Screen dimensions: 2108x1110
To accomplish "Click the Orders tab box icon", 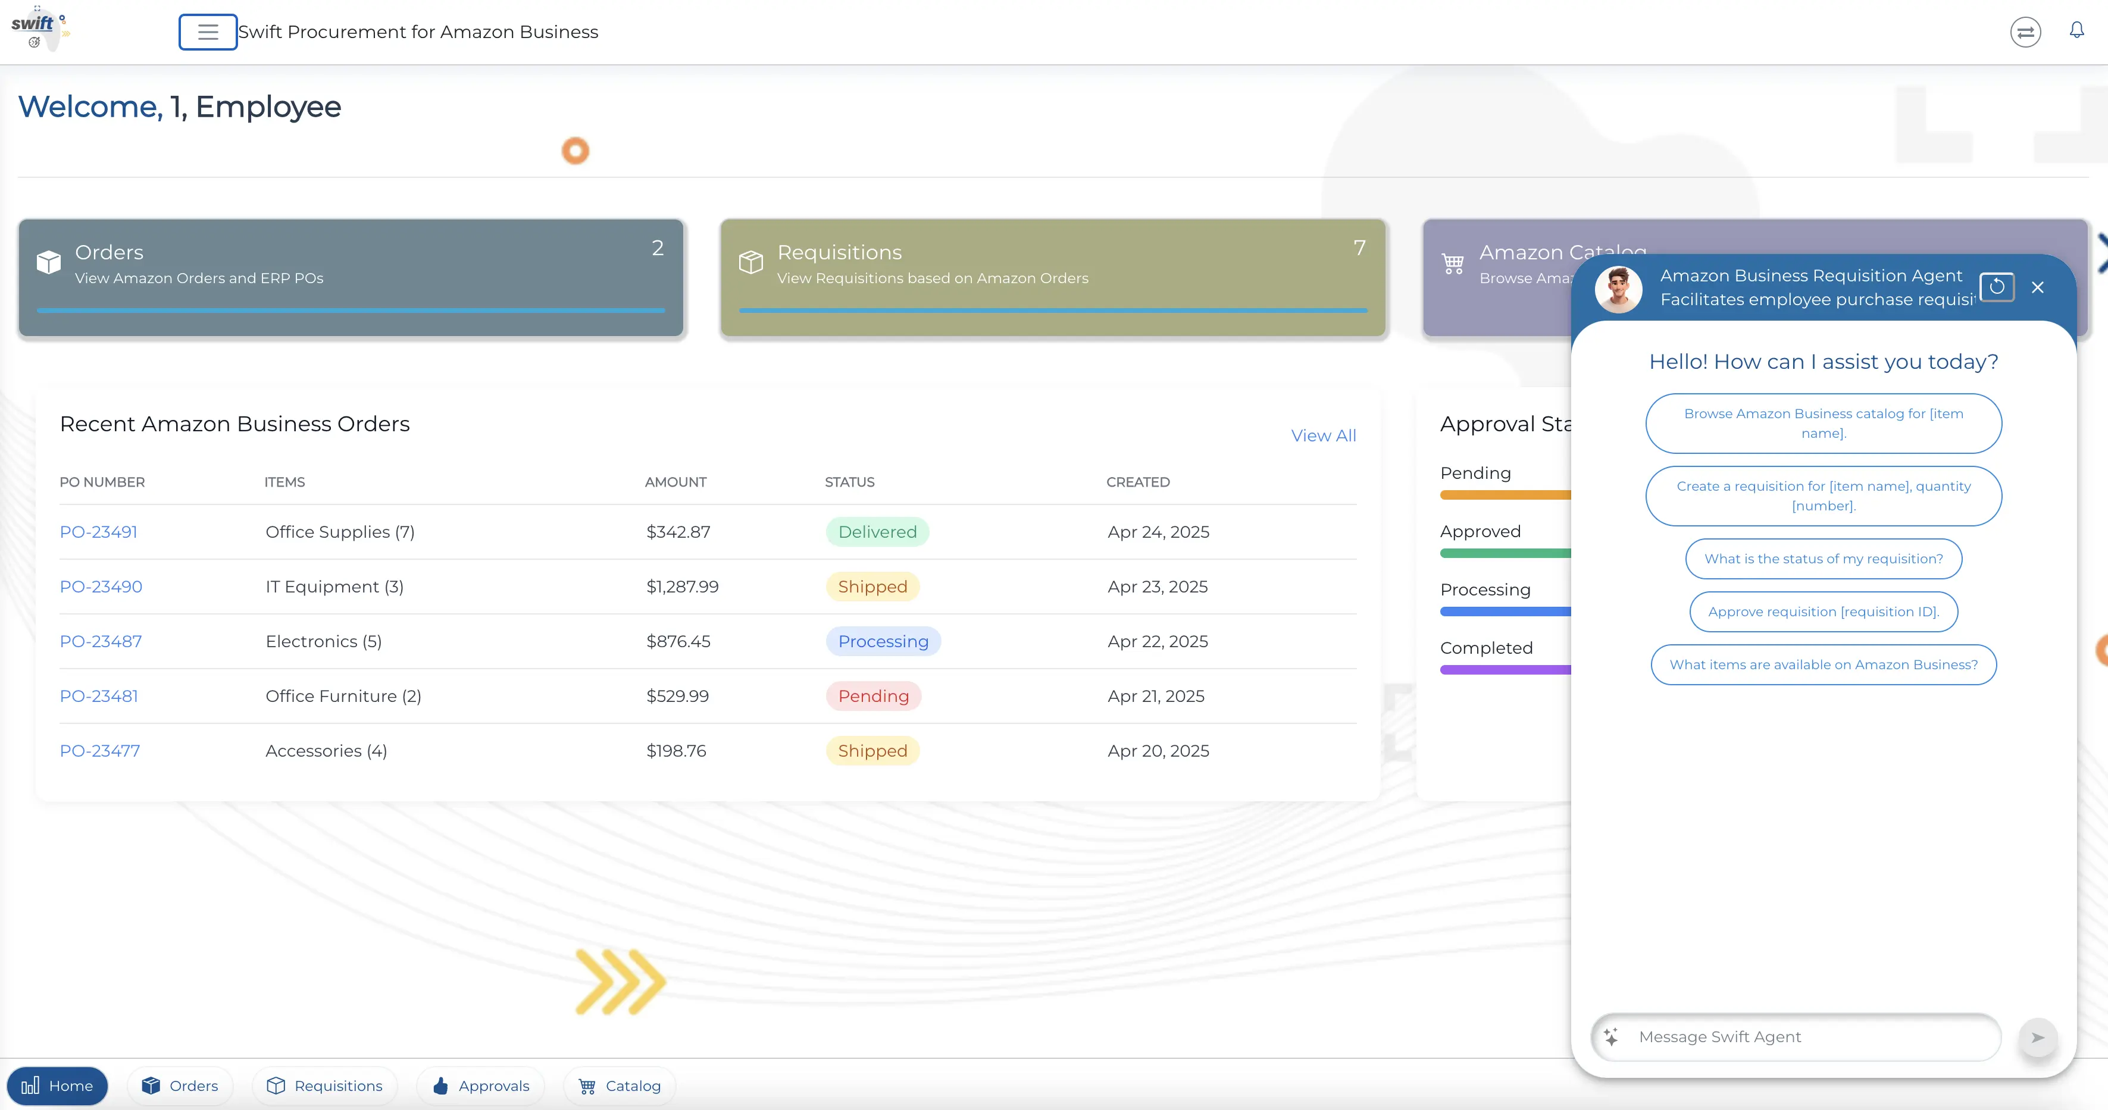I will point(151,1086).
